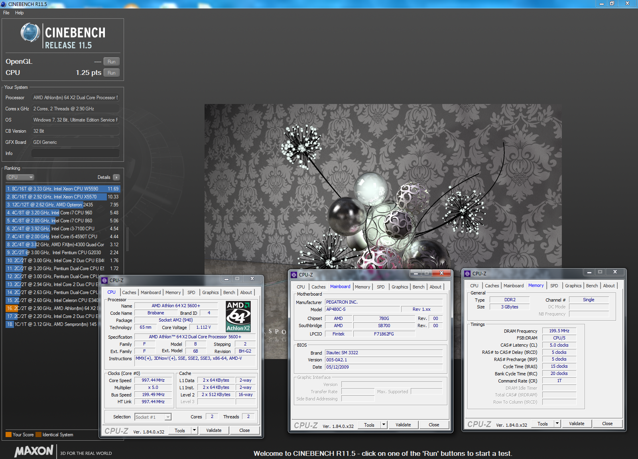Click Close button in the Mainboard window
This screenshot has height=459, width=638.
pos(434,425)
